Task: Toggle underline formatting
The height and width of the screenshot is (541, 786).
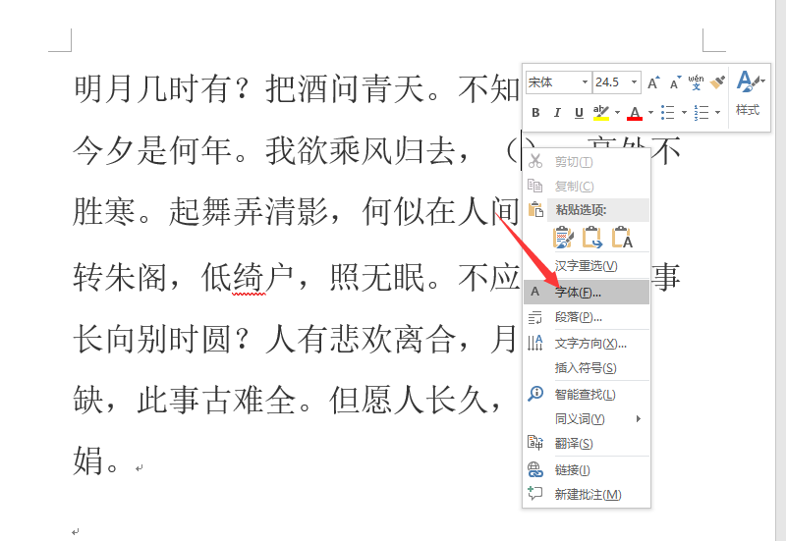Action: [x=579, y=113]
